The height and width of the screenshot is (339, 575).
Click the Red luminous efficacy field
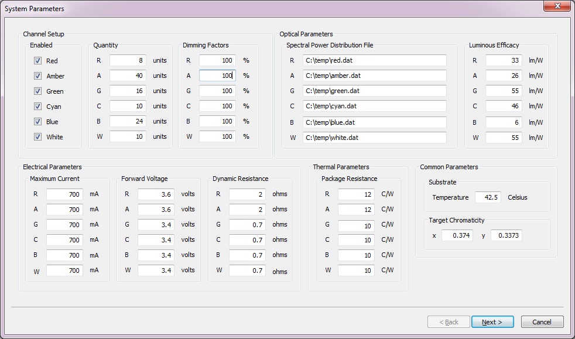click(504, 60)
